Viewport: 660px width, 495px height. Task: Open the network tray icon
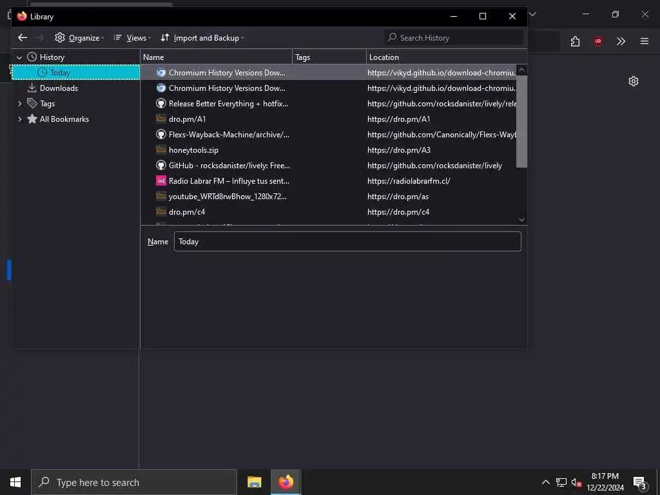click(561, 482)
